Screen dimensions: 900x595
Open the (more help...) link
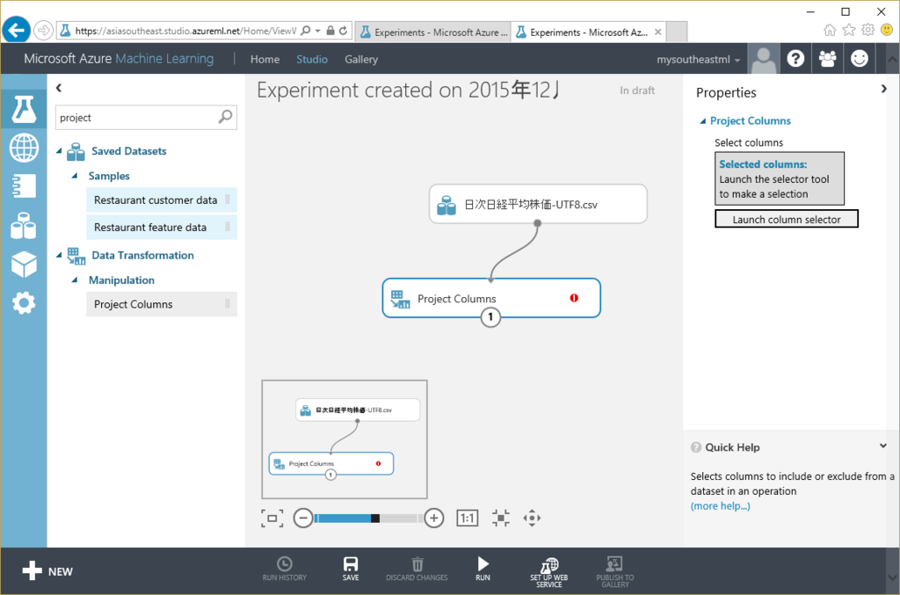[721, 506]
